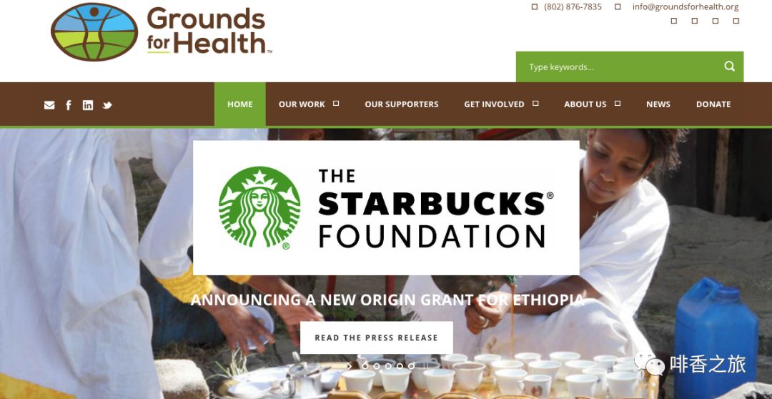The image size is (772, 399).
Task: Go to the Our Supporters menu item
Action: [x=401, y=104]
